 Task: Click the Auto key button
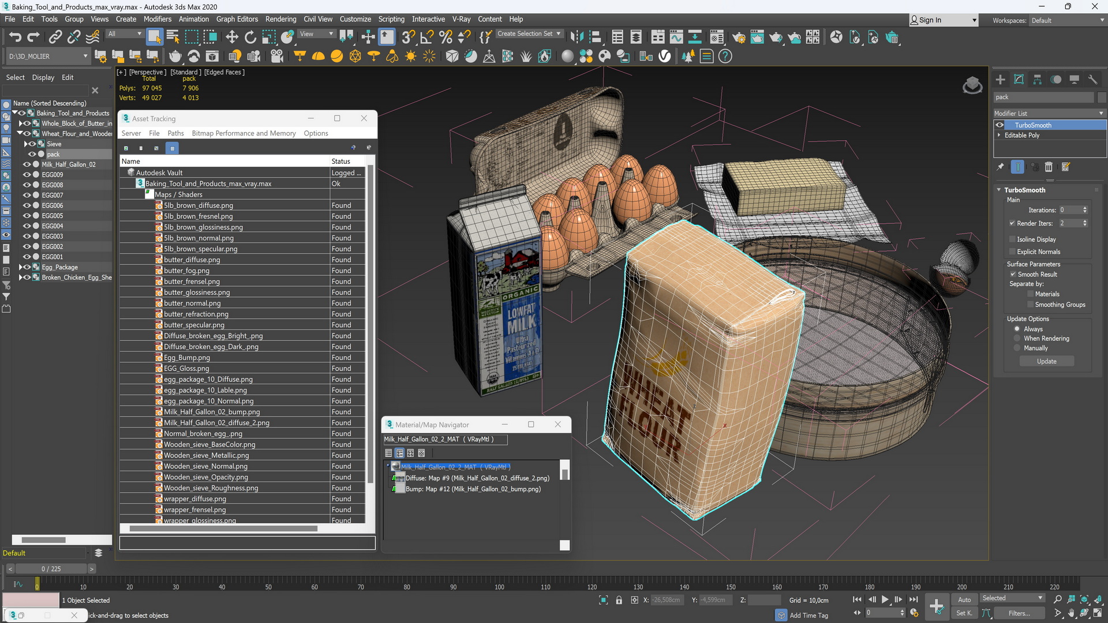[x=964, y=600]
